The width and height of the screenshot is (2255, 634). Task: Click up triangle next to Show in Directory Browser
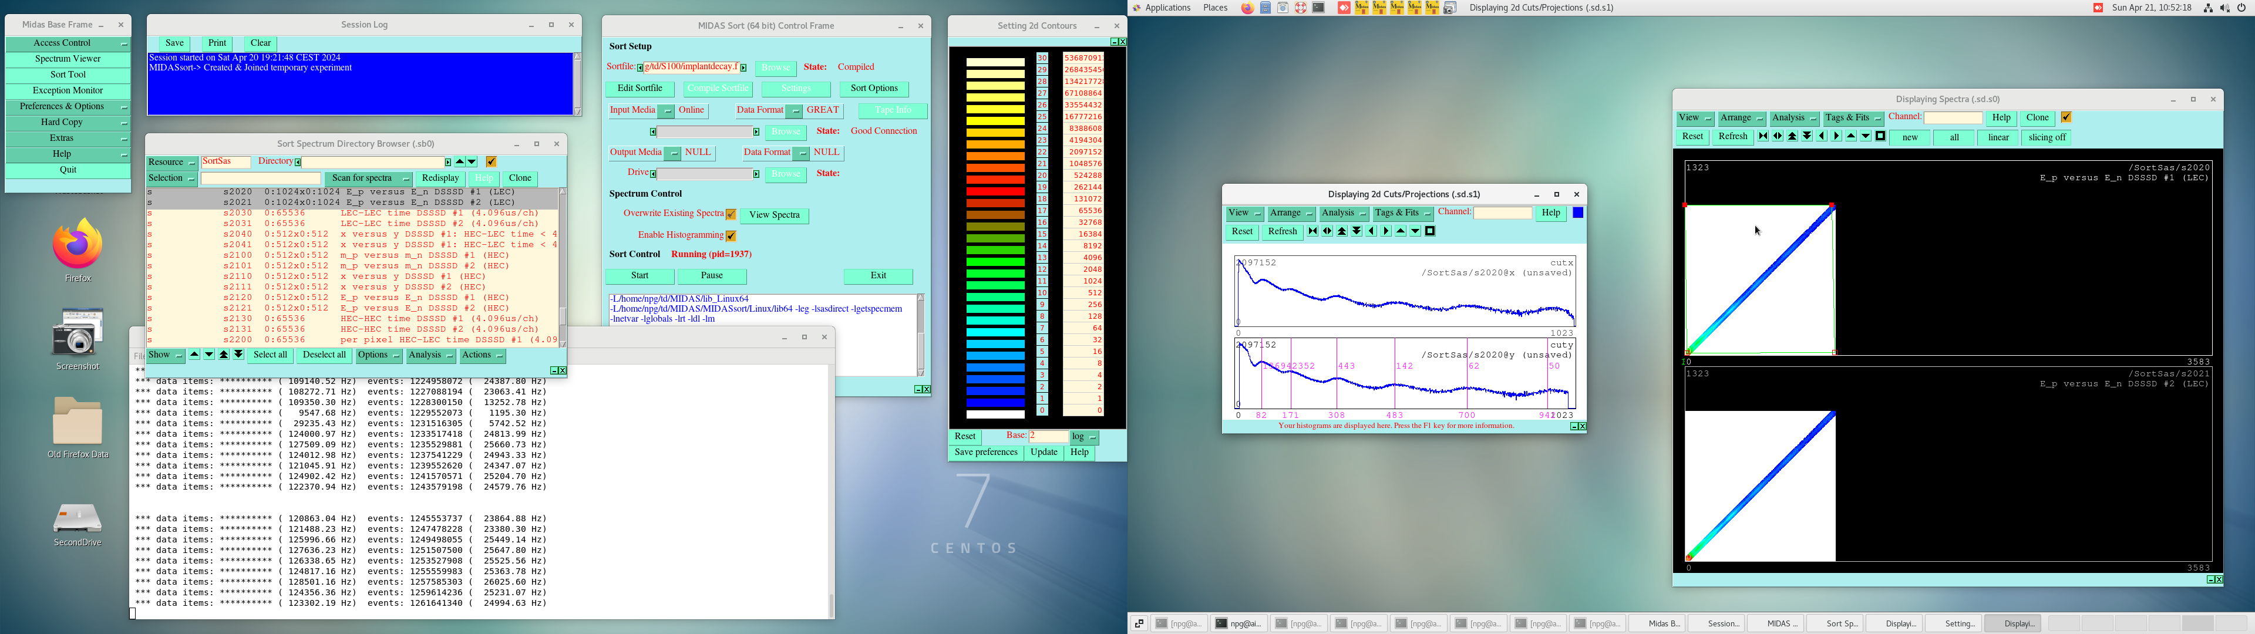(194, 355)
